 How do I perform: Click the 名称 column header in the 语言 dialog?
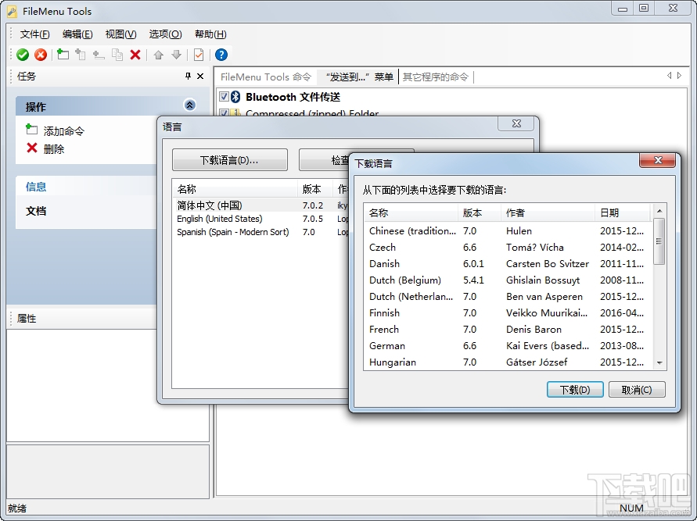coord(235,189)
